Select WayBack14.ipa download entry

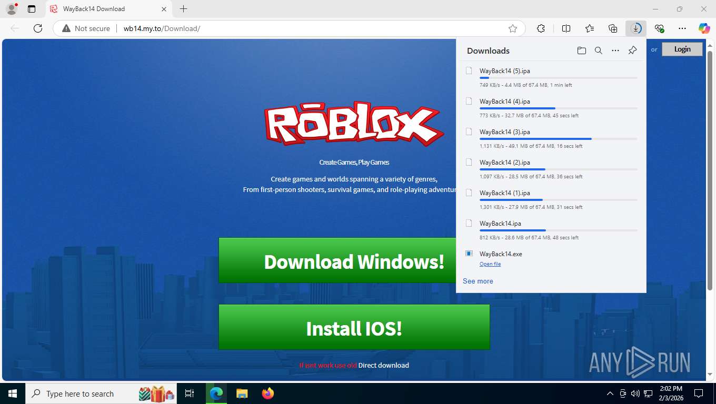tap(551, 229)
